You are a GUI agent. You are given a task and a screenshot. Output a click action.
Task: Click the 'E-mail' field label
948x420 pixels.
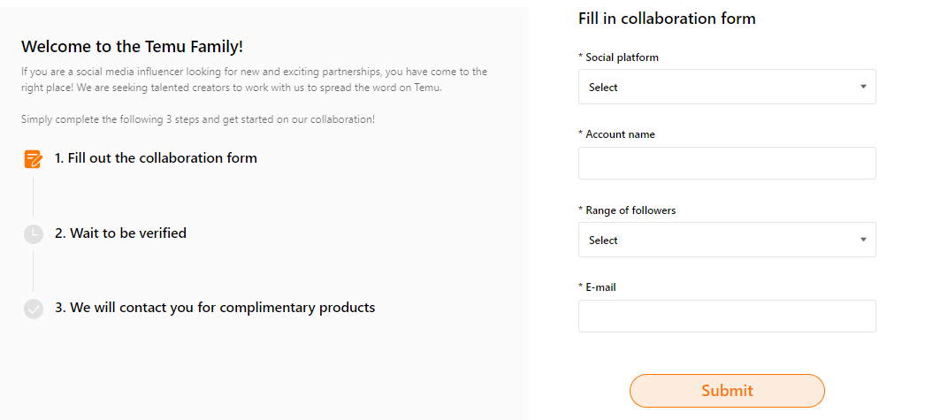click(x=600, y=287)
